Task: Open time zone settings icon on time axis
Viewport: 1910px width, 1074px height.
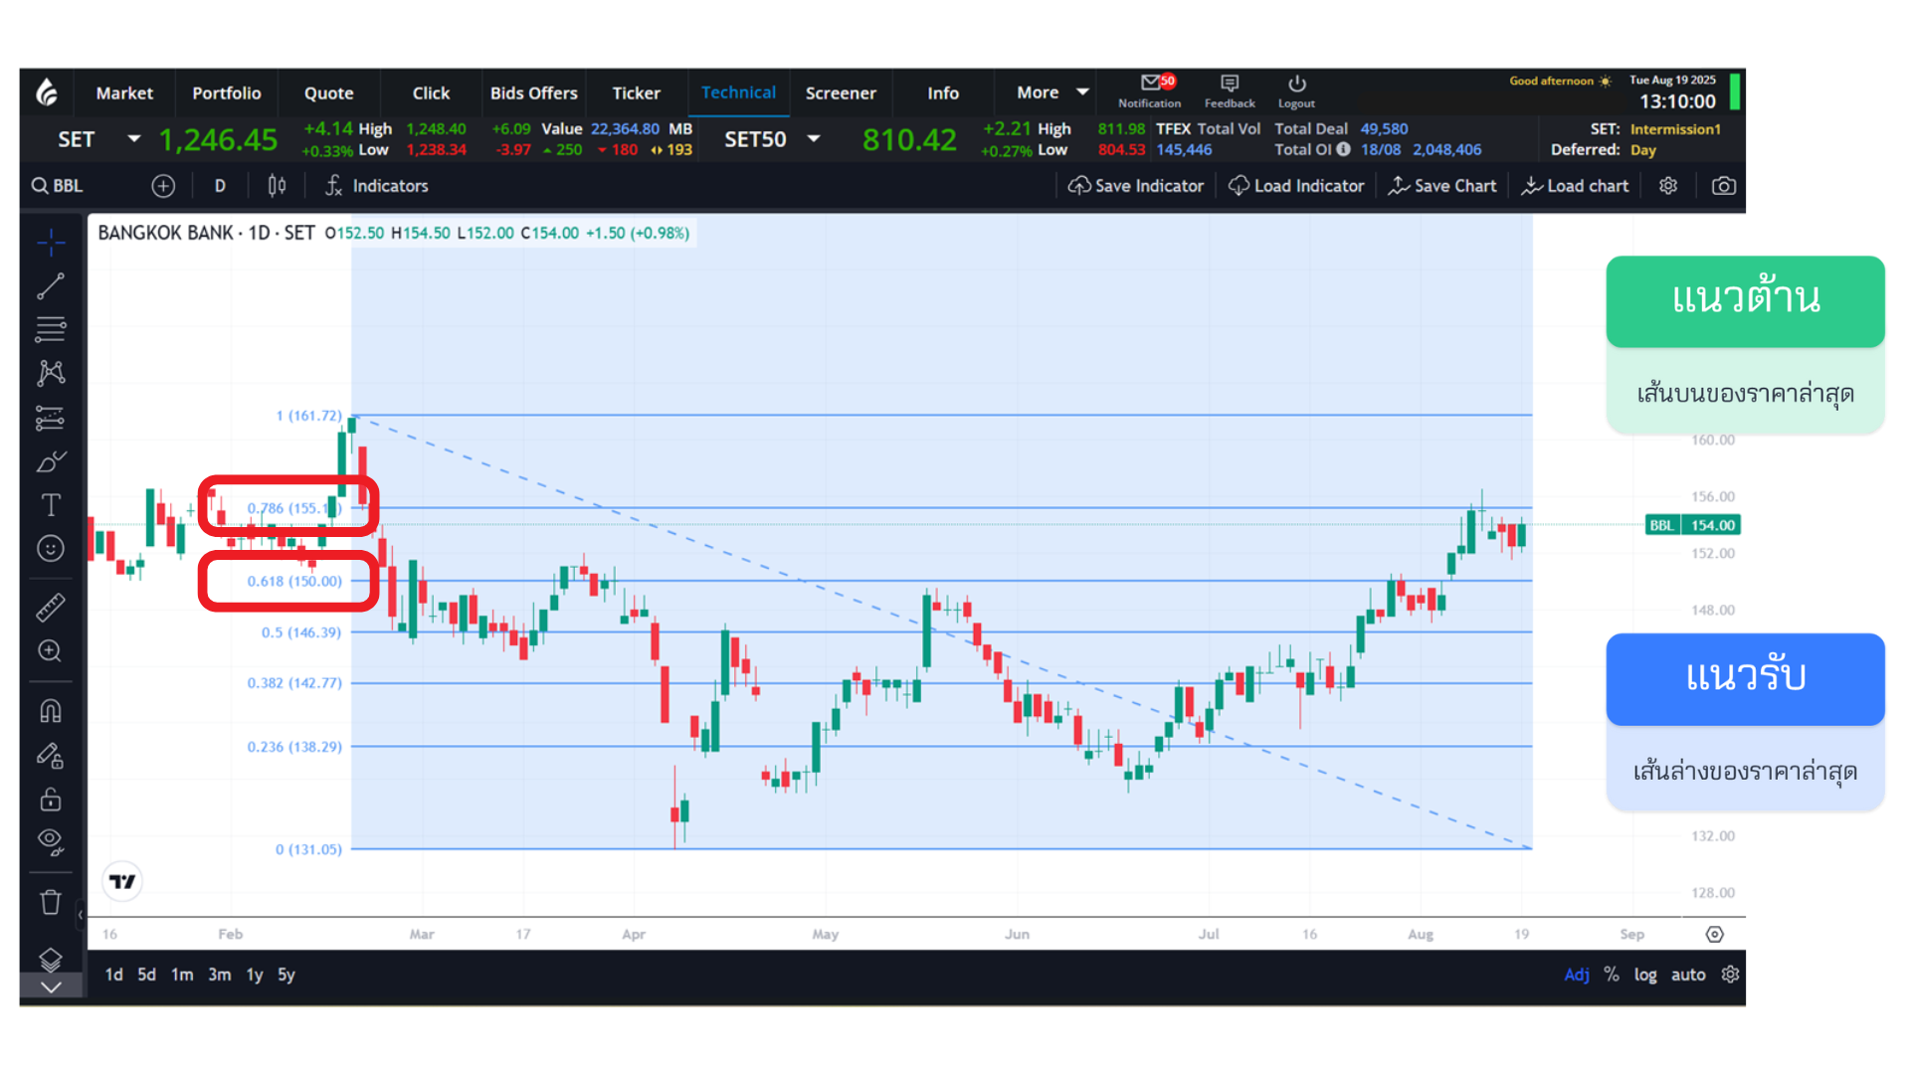Action: pyautogui.click(x=1715, y=935)
